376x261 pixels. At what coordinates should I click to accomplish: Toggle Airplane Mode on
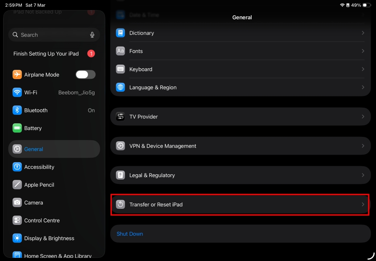pyautogui.click(x=85, y=74)
